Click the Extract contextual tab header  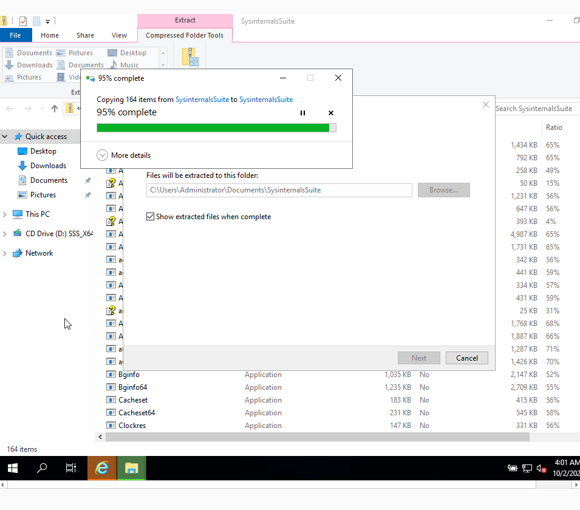click(x=185, y=21)
